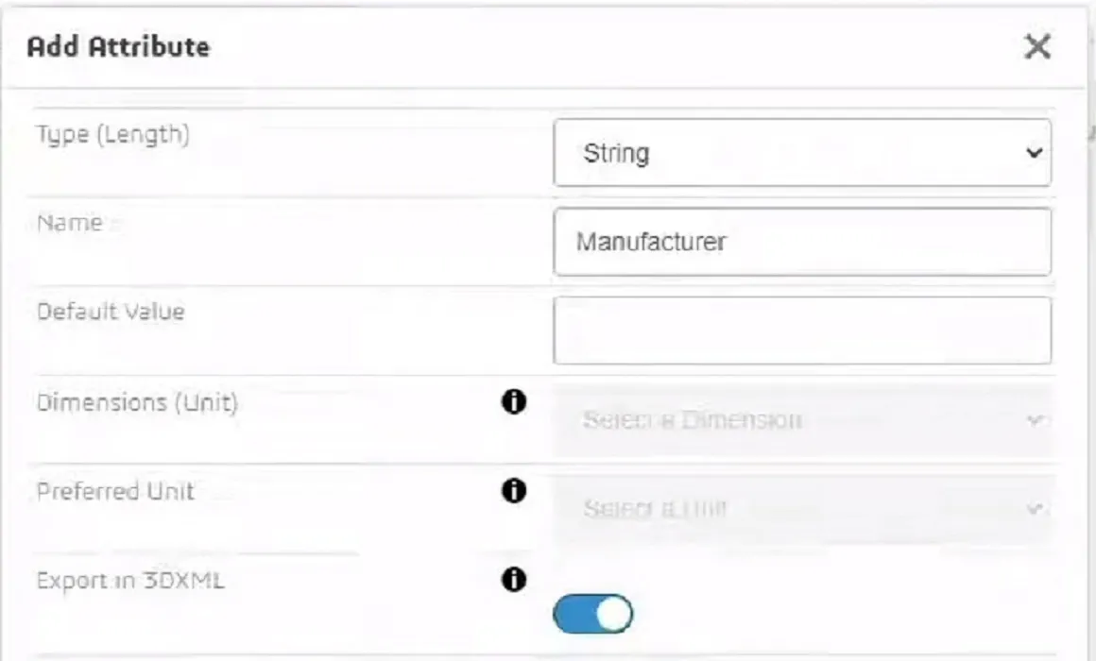Click the dropdown arrow on Select a Unit
This screenshot has height=661, width=1096.
(x=1035, y=506)
